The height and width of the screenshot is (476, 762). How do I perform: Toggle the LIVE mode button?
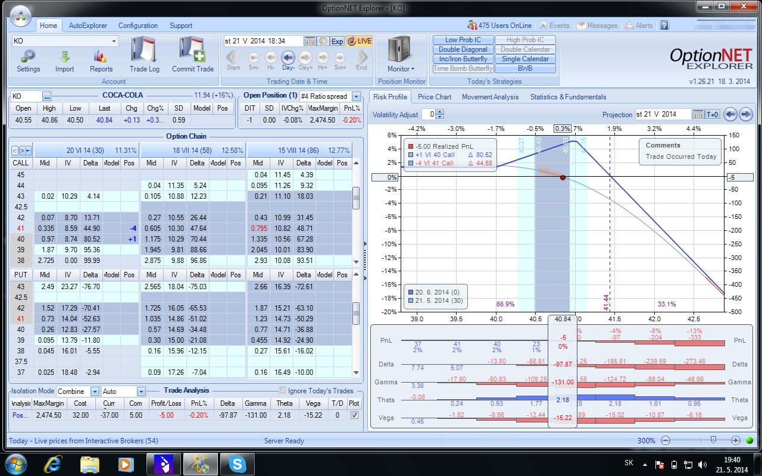pos(360,41)
